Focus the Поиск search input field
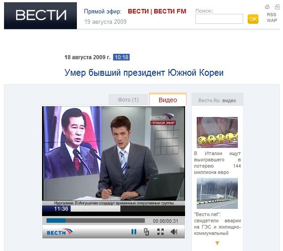The image size is (283, 251). (219, 19)
